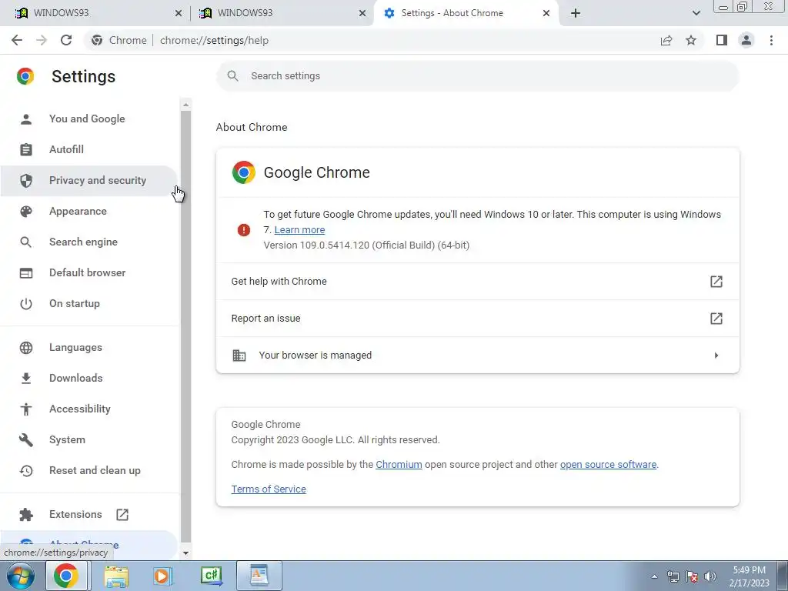Click the download arrow icon for Downloads
This screenshot has height=591, width=788.
(26, 379)
